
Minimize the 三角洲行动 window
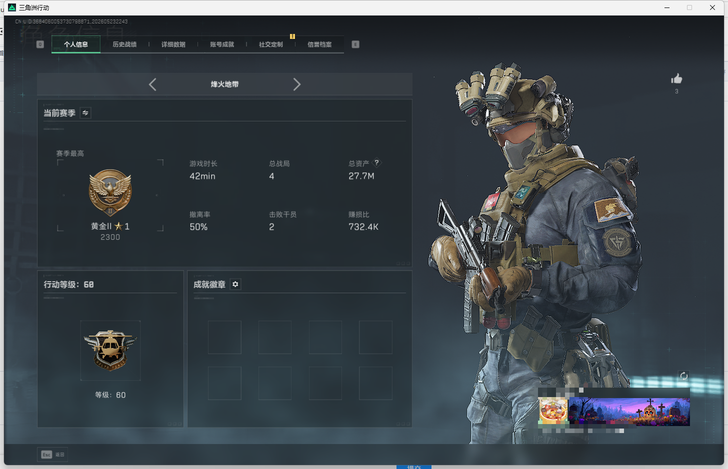[667, 7]
